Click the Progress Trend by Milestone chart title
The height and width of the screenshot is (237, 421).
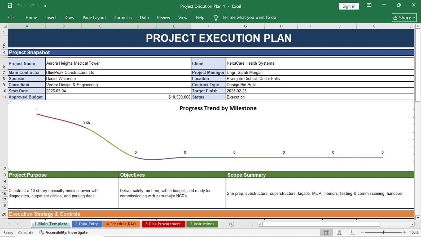pyautogui.click(x=218, y=108)
